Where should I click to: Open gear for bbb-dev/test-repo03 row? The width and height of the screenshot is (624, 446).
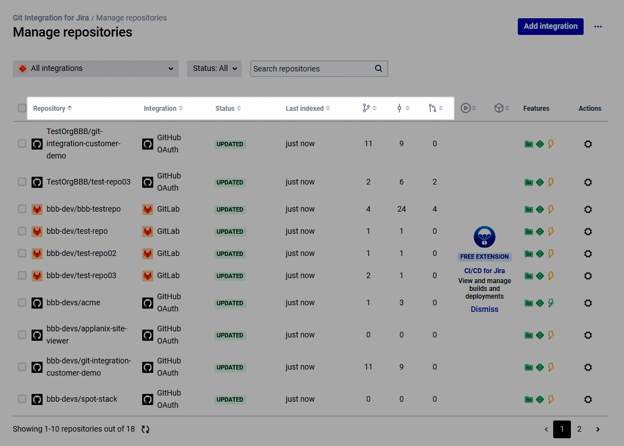588,276
